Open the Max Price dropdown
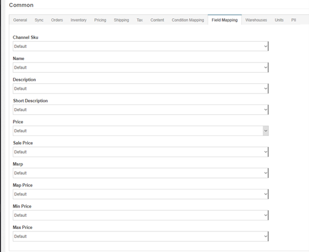The image size is (309, 252). [x=141, y=236]
